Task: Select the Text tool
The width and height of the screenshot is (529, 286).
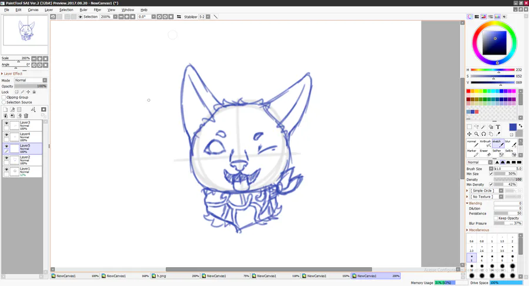Action: tap(498, 127)
